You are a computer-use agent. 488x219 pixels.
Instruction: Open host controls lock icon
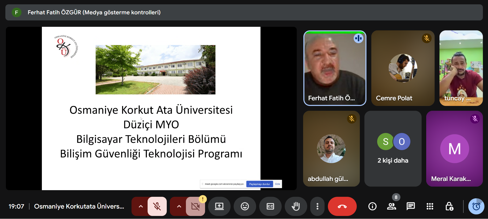click(449, 206)
